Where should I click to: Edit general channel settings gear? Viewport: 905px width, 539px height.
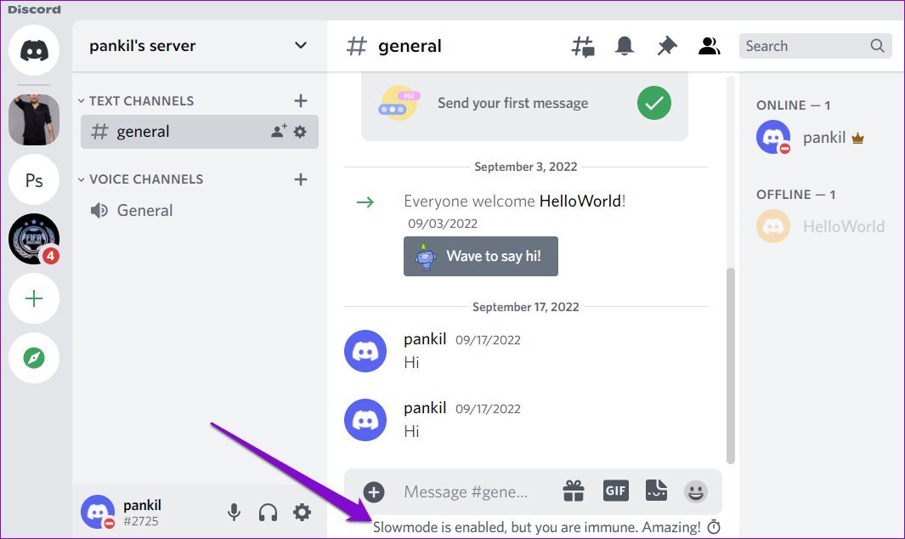click(300, 132)
